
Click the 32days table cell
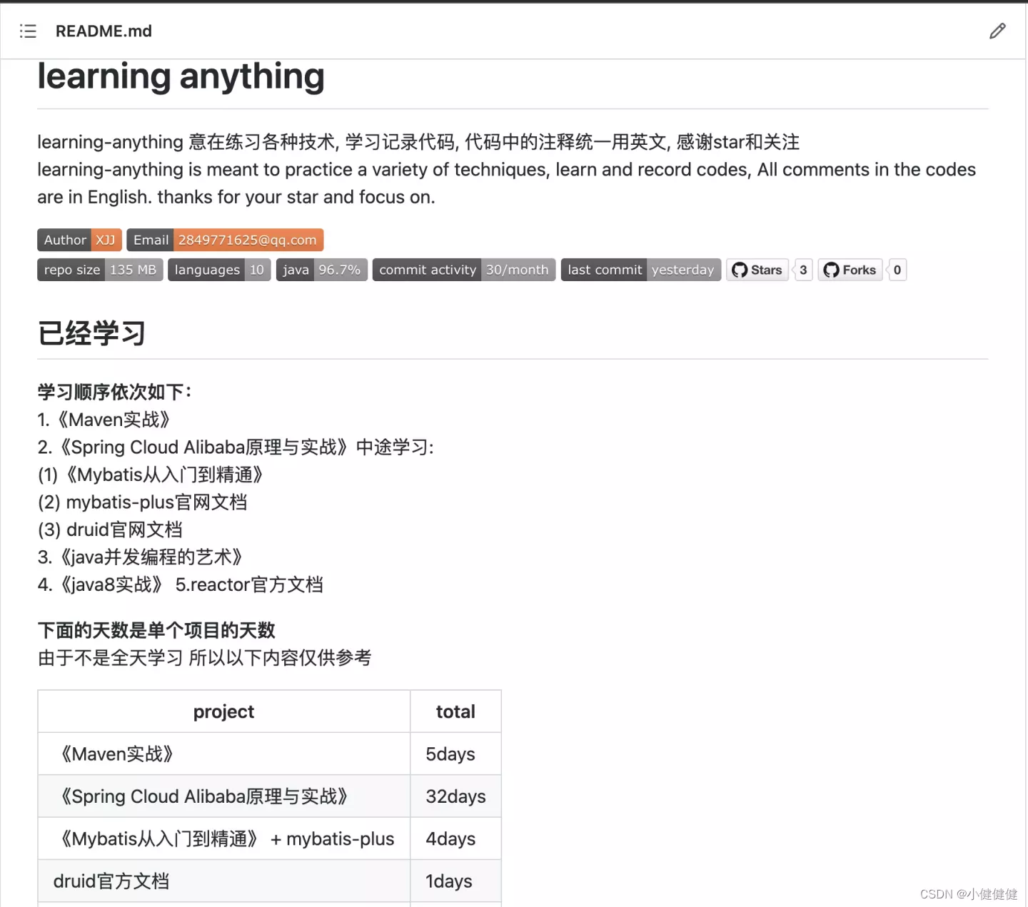click(455, 796)
